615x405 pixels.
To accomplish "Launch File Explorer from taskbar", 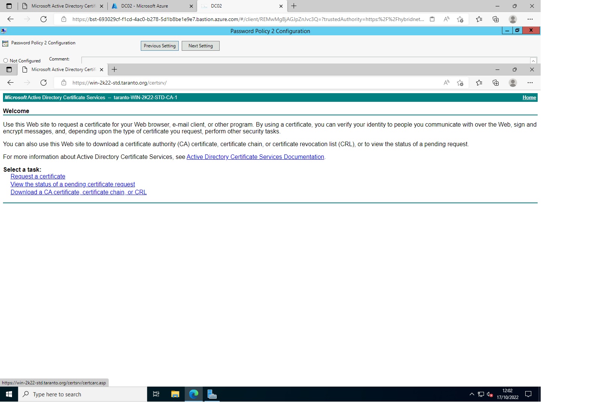I will click(x=175, y=394).
